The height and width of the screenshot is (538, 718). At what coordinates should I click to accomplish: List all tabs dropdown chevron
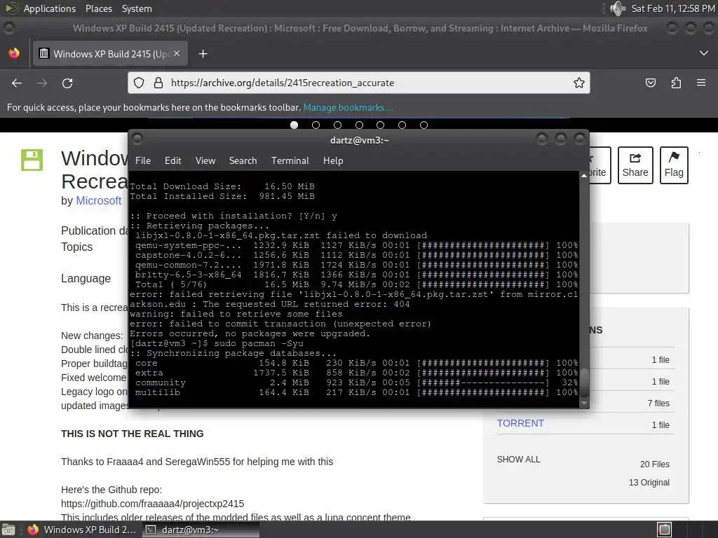[x=704, y=53]
